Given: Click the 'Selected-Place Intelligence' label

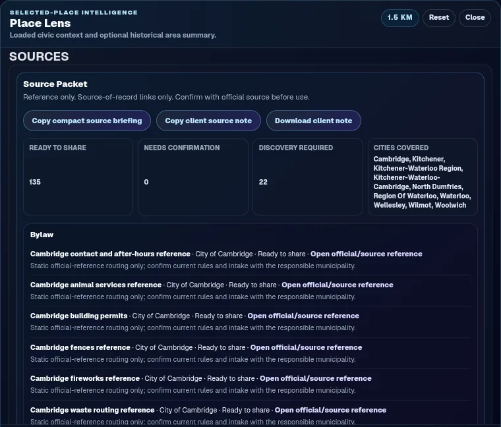Looking at the screenshot, I should [x=74, y=13].
